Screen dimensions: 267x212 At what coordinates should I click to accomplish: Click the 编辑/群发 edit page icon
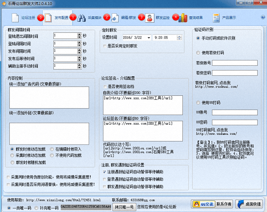pos(115,18)
